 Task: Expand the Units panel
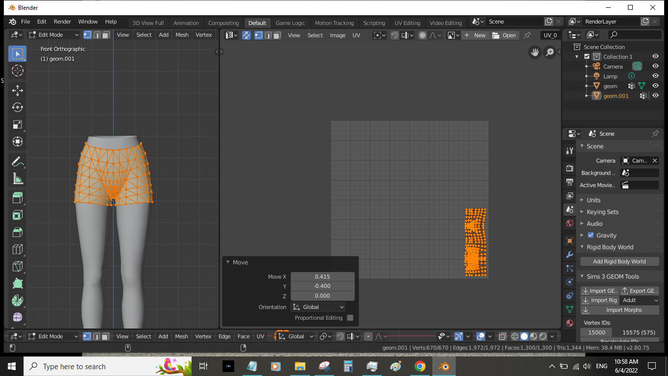click(582, 200)
